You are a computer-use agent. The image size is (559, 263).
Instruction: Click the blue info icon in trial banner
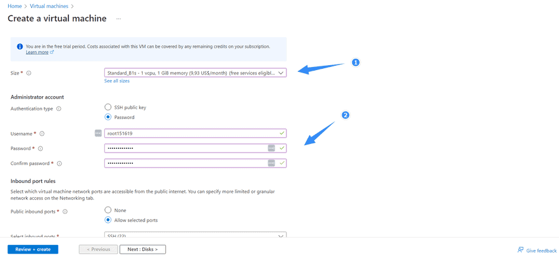click(20, 47)
